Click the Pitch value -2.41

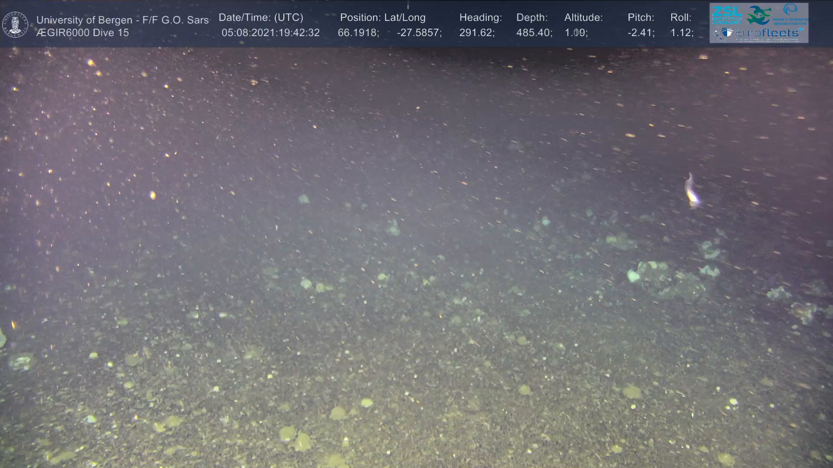[x=641, y=33]
